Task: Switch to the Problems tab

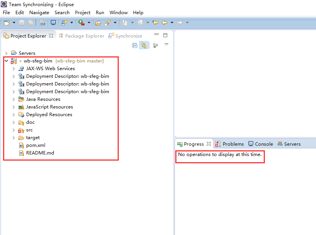Action: click(x=230, y=144)
